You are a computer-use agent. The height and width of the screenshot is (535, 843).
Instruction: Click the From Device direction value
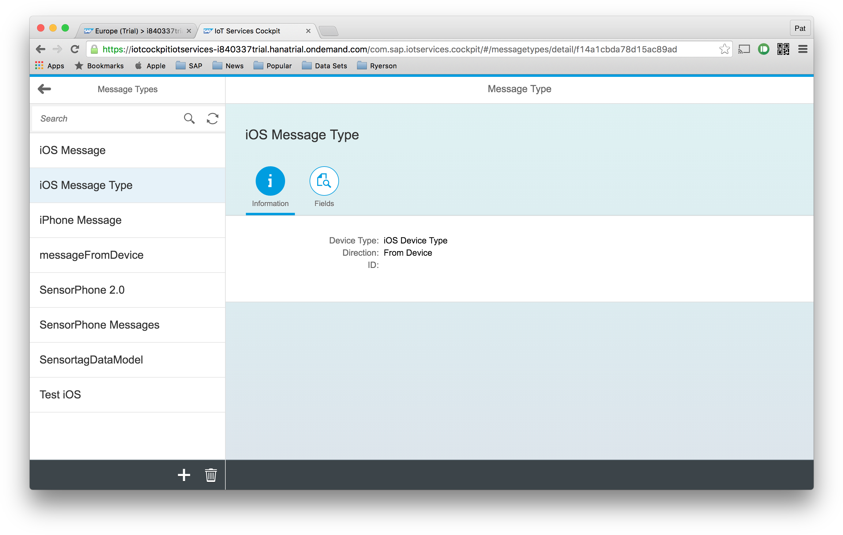[408, 253]
